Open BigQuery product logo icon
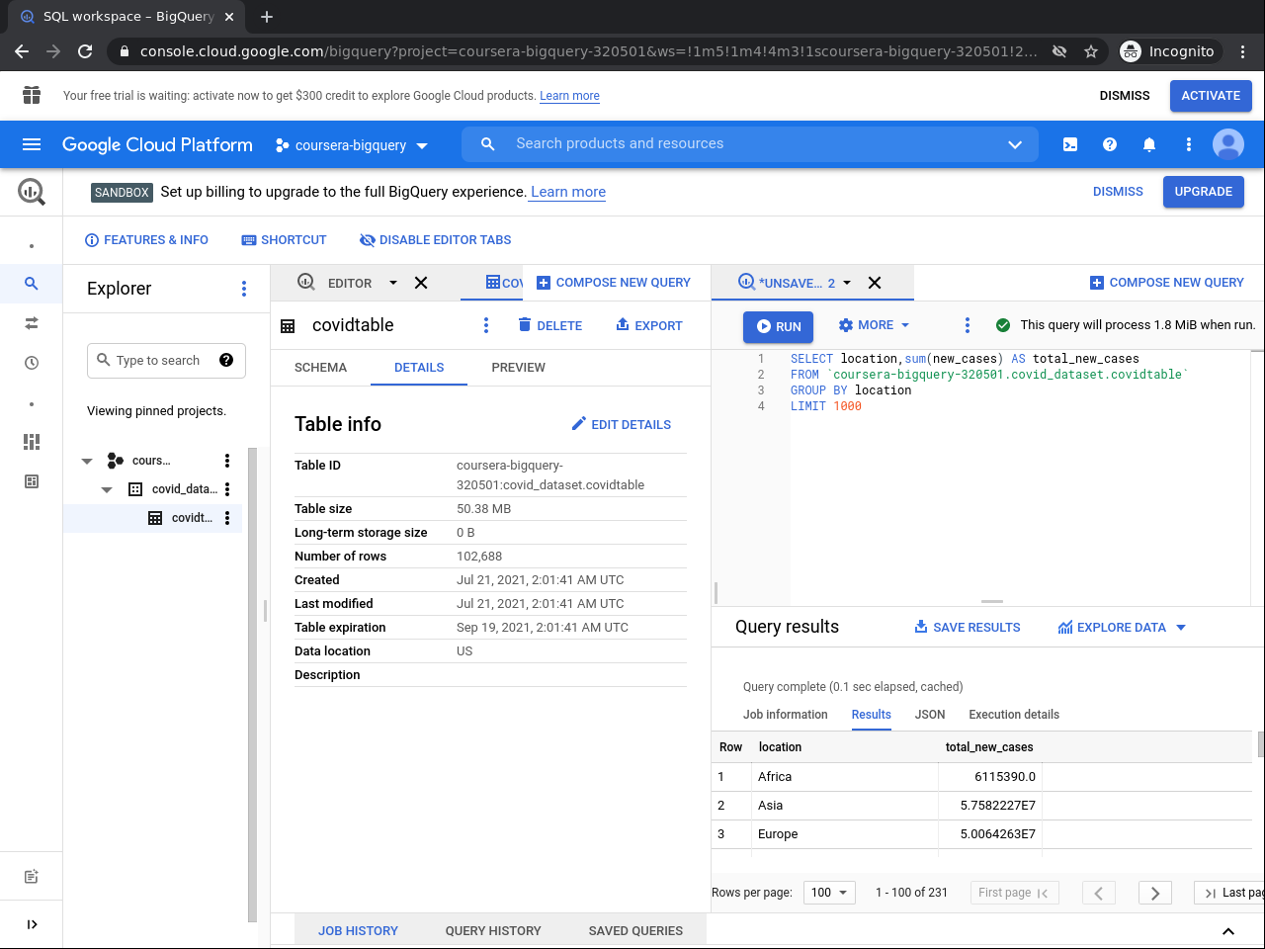Image resolution: width=1265 pixels, height=949 pixels. tap(32, 192)
